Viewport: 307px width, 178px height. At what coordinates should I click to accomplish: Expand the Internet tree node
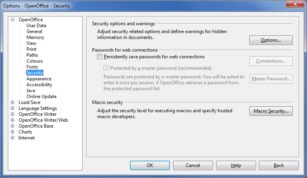(x=13, y=137)
